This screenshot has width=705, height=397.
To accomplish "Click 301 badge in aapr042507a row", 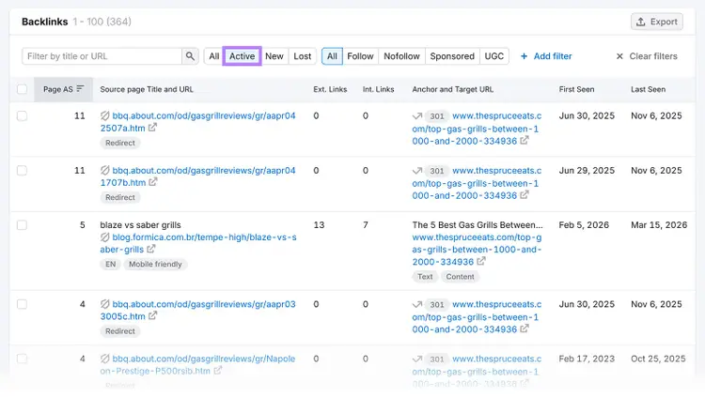I will (x=436, y=116).
